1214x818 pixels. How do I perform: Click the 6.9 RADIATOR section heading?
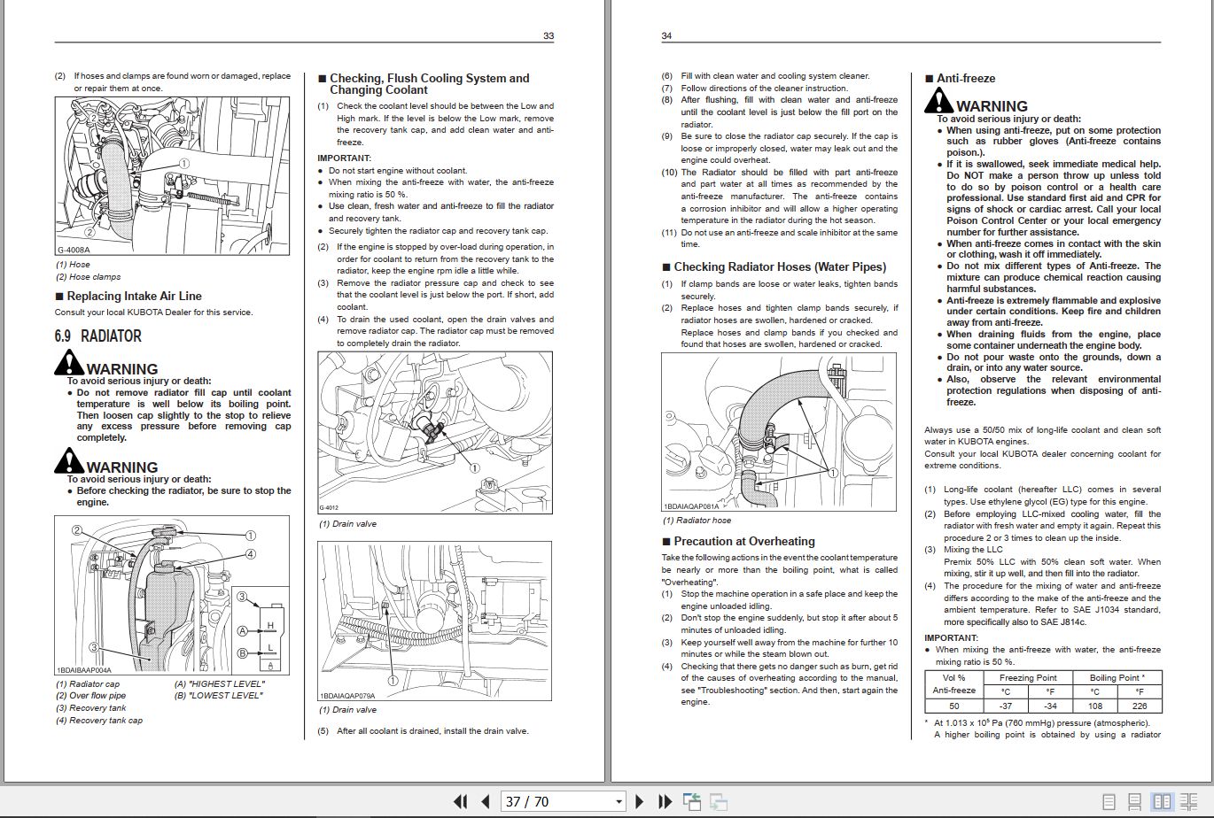pyautogui.click(x=97, y=336)
